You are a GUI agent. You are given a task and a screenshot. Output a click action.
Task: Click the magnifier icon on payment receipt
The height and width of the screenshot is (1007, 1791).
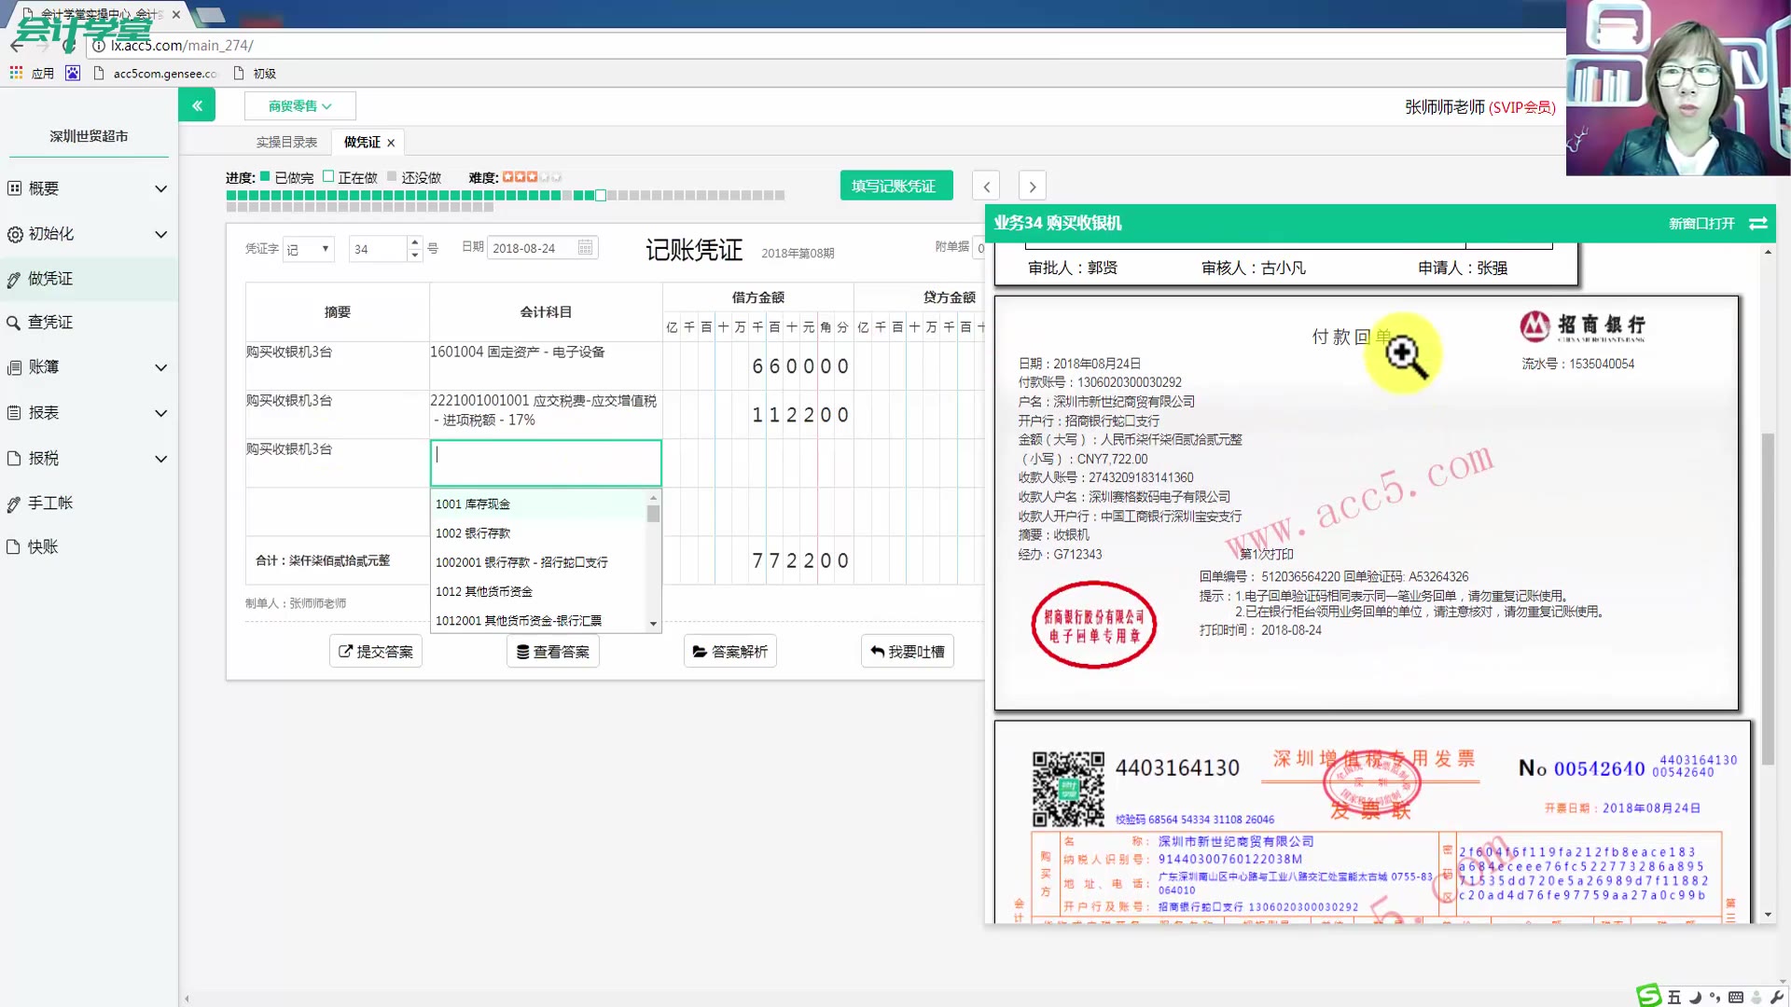click(x=1403, y=354)
